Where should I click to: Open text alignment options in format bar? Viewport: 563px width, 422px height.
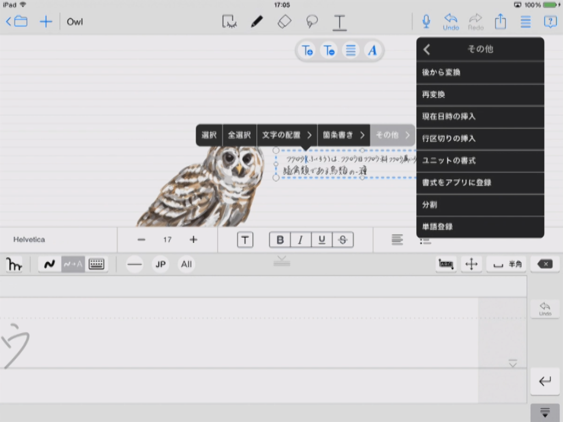coord(397,240)
